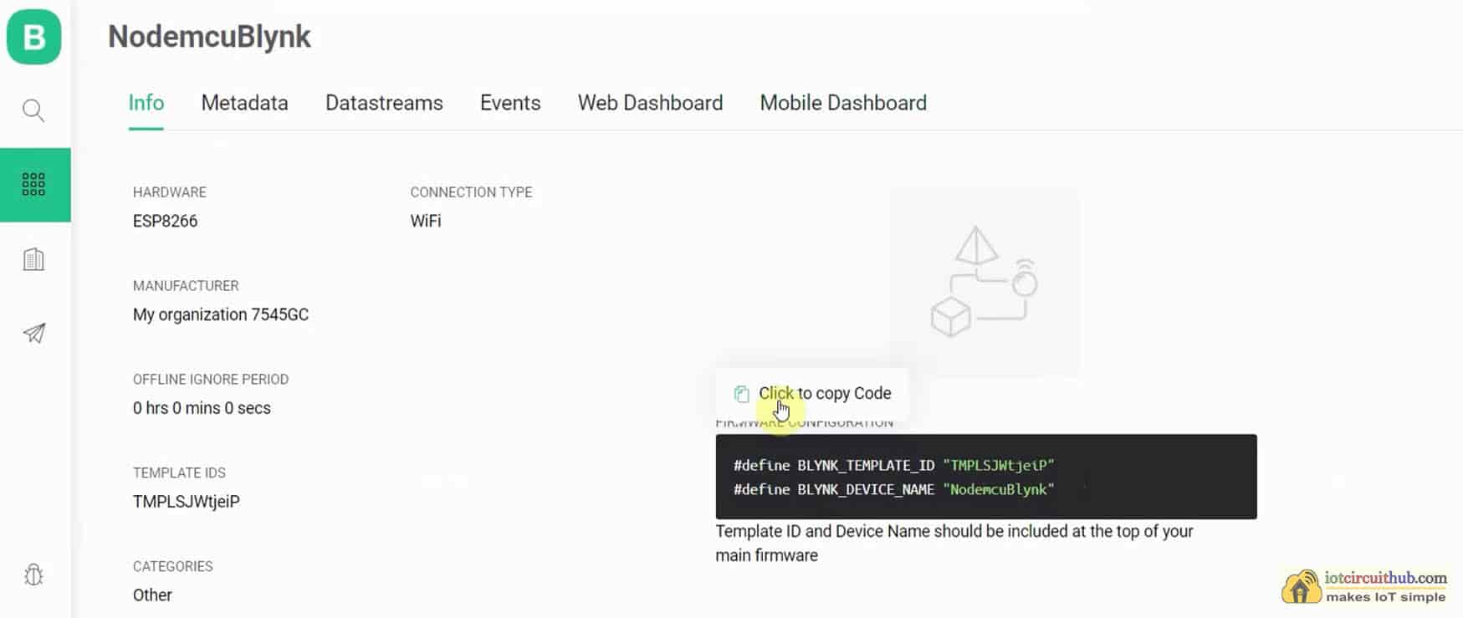The image size is (1463, 618).
Task: Click the copy icon beside Click to copy Code
Action: pos(741,394)
